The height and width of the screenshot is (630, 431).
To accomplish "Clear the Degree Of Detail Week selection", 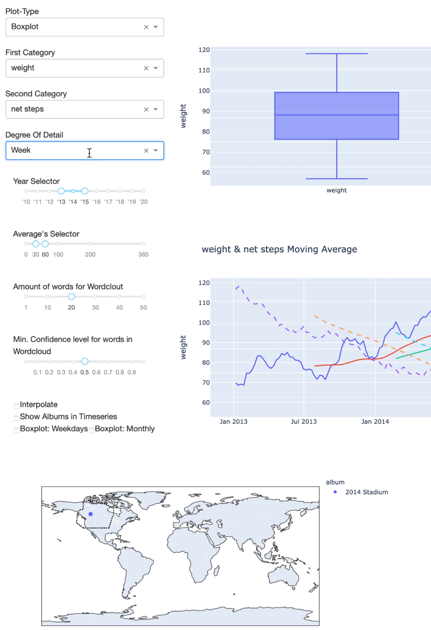I will 146,151.
